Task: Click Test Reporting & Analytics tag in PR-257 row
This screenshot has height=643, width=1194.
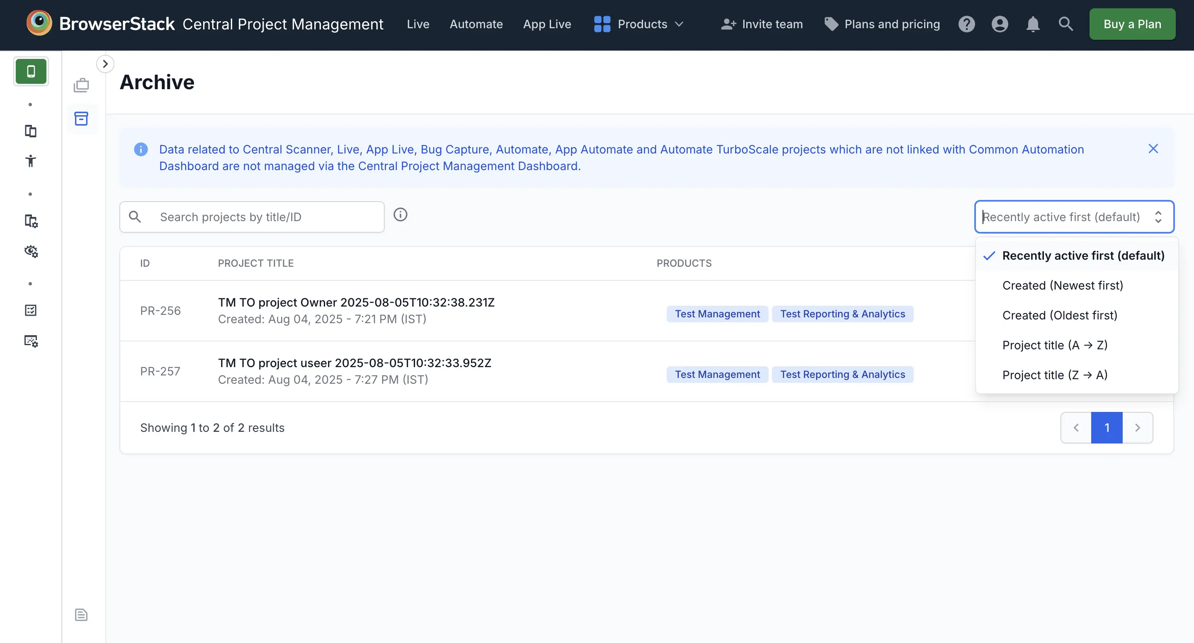Action: pos(842,375)
